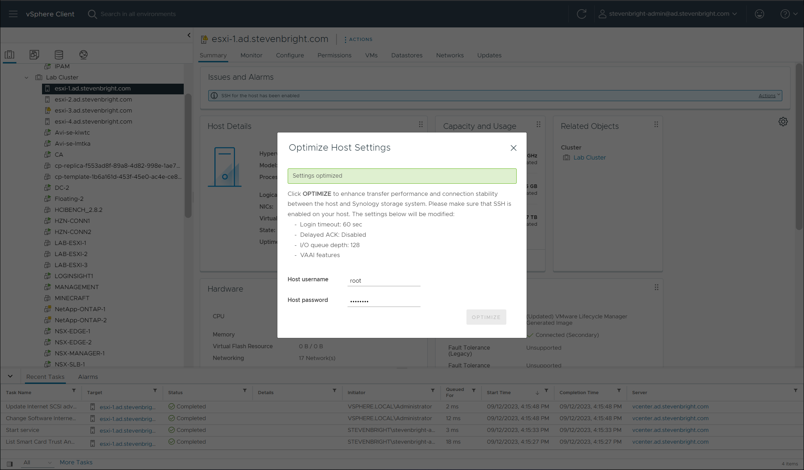Image resolution: width=804 pixels, height=470 pixels.
Task: Collapse the Recent Tasks bottom panel
Action: point(10,376)
